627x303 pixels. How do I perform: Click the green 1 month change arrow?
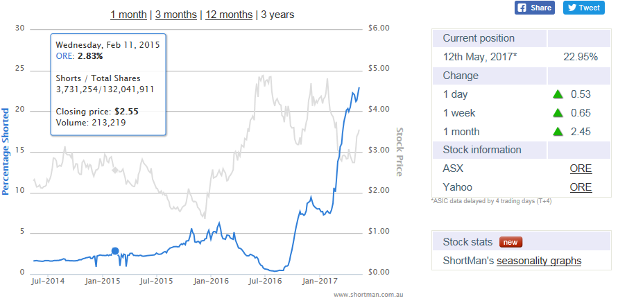tap(556, 132)
